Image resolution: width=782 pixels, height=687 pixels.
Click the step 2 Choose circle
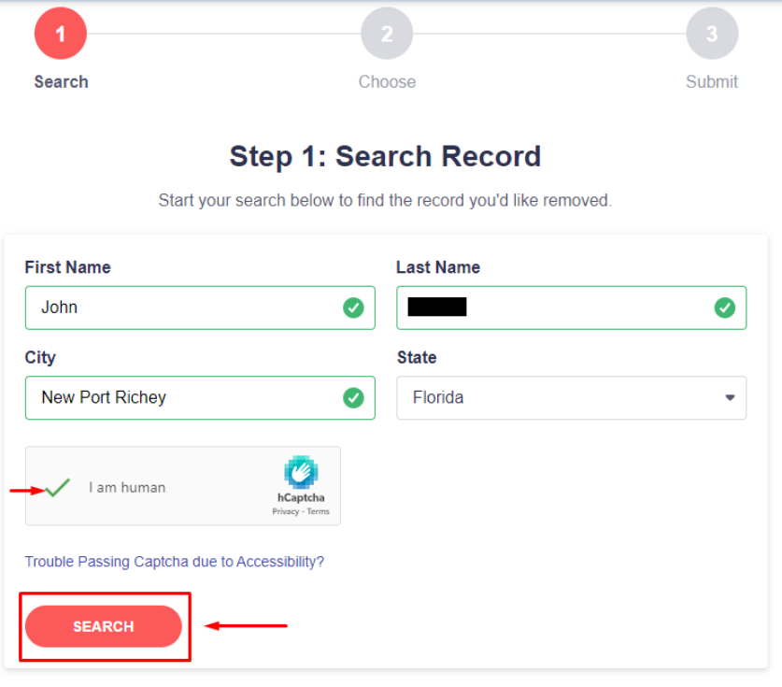tap(387, 34)
